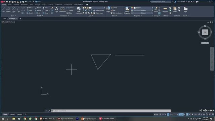Switch to the Parametric ribbon tab

click(25, 5)
